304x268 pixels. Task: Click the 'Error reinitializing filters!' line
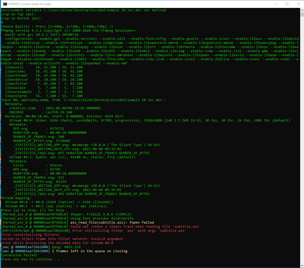coord(31,235)
